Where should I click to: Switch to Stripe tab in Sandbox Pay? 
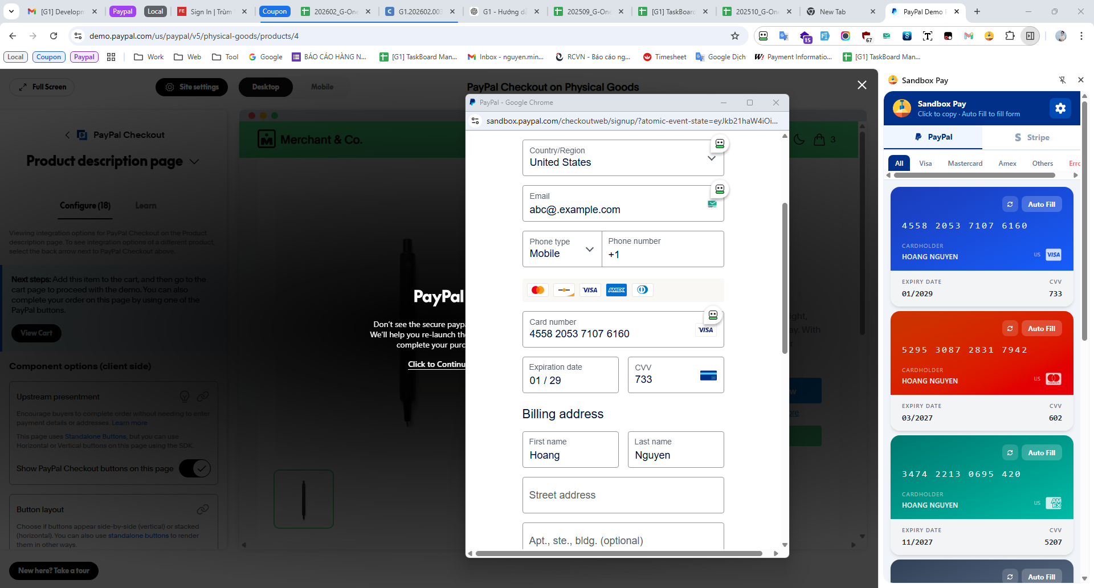1031,137
